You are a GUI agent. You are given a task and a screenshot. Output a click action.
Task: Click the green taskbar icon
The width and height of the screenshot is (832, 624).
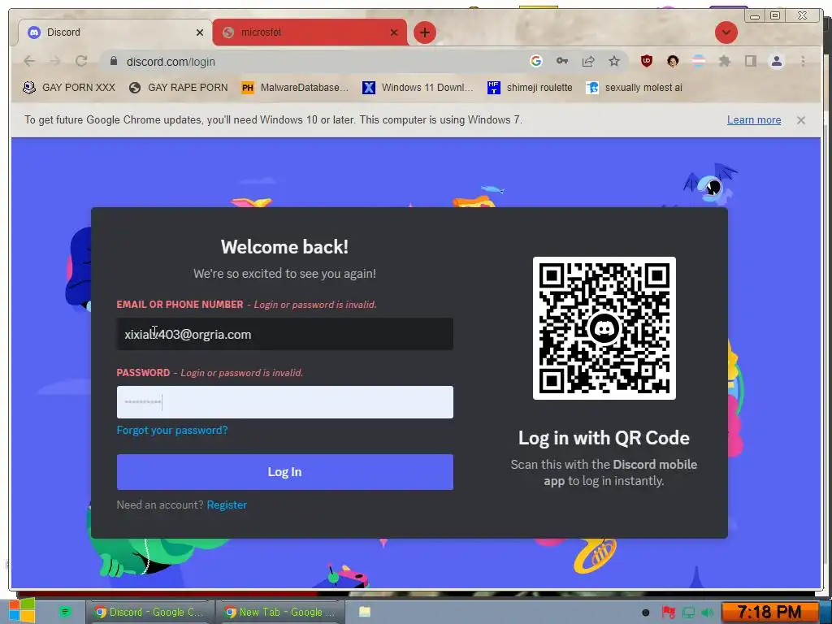click(65, 612)
